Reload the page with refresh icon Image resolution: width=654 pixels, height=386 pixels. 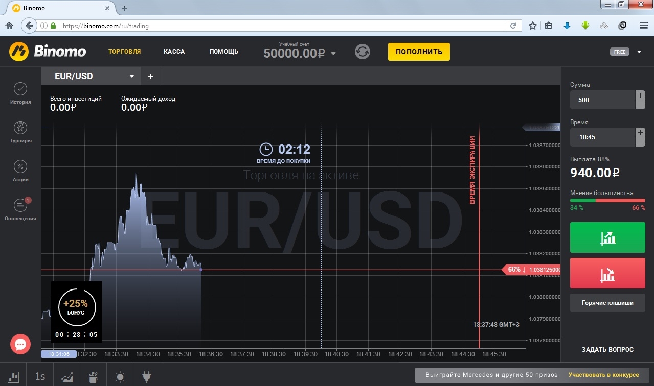point(513,26)
